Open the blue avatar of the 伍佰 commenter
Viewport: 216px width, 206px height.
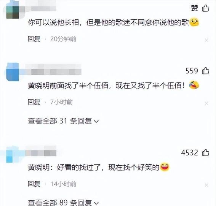coord(13,72)
